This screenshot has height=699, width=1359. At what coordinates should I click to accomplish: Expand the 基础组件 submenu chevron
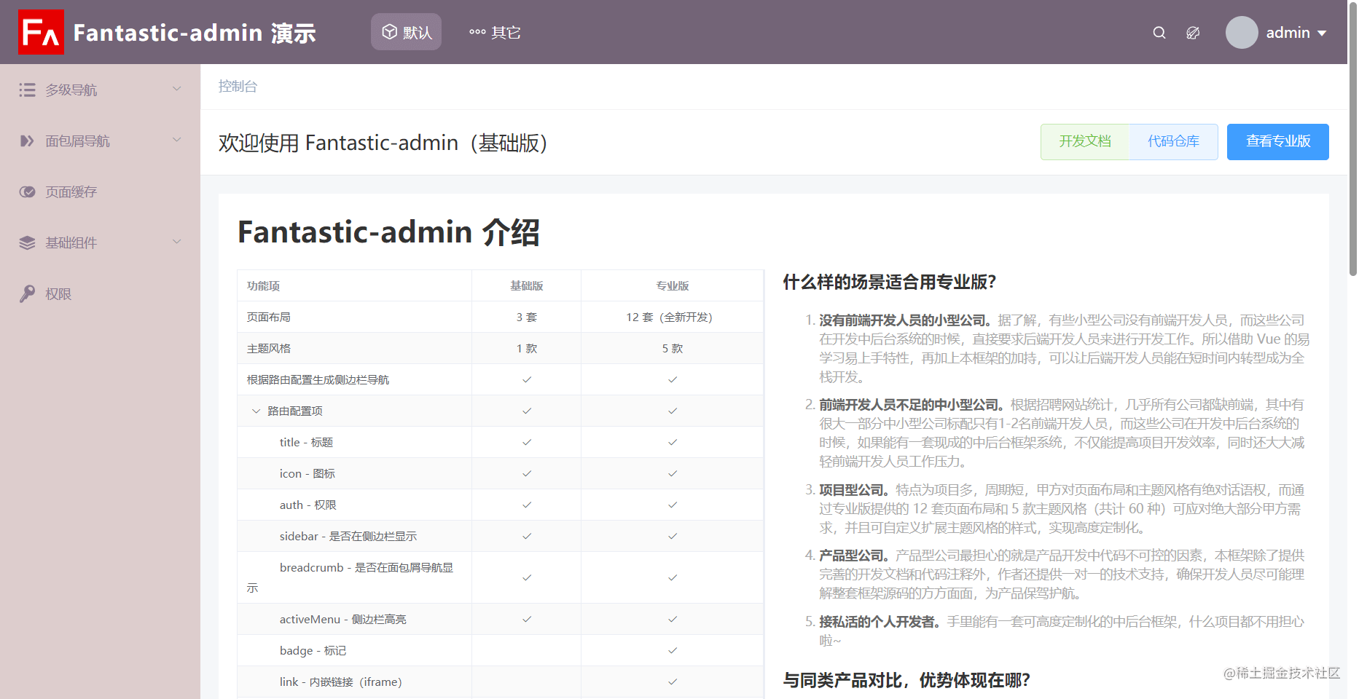176,242
